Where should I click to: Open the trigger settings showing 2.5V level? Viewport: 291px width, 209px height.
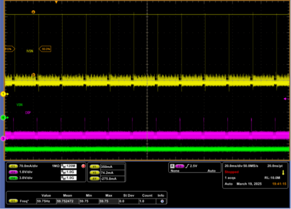[x=193, y=166]
